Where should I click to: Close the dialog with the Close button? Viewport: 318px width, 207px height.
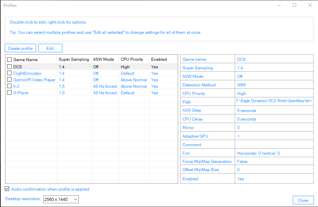(x=303, y=200)
